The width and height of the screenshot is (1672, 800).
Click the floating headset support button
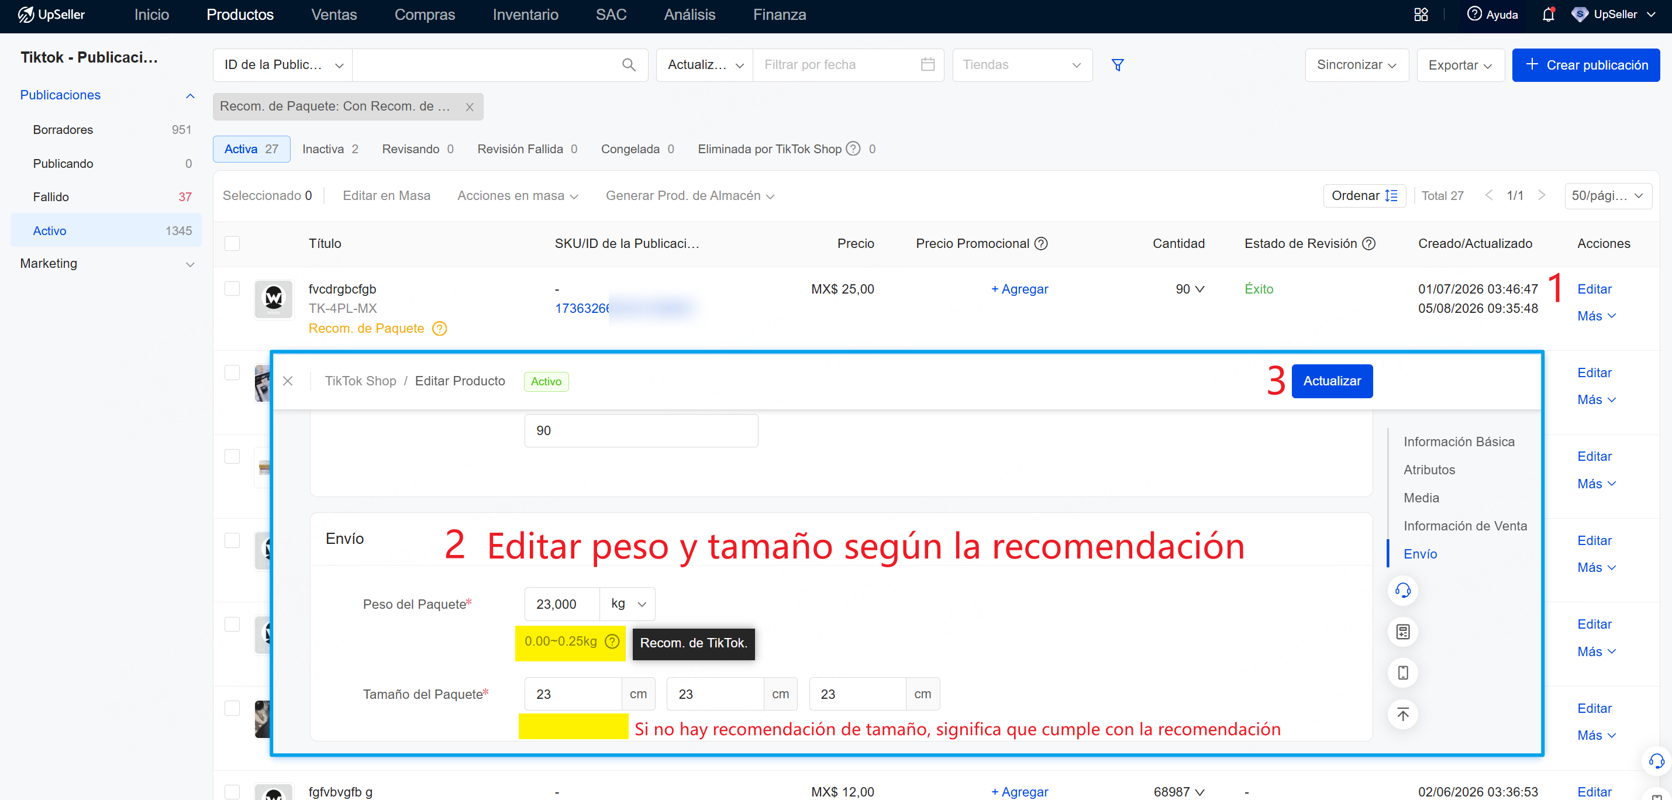[x=1656, y=761]
